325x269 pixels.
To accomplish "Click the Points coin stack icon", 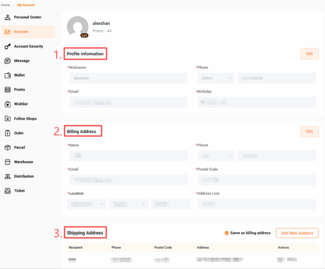I will click(8, 90).
